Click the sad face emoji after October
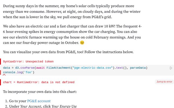Viewport: 174px width, 108px height. click(x=82, y=43)
